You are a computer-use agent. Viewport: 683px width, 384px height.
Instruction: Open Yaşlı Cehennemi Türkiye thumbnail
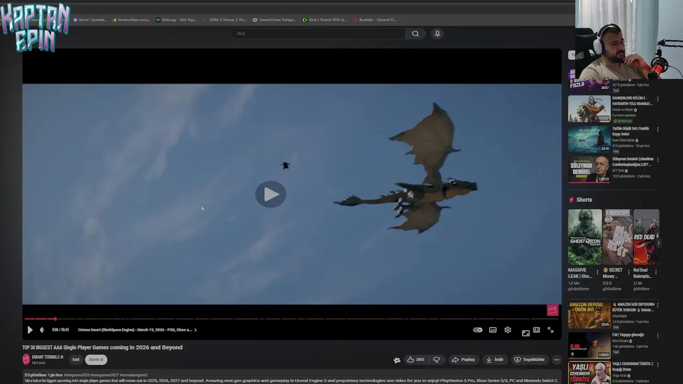(589, 373)
